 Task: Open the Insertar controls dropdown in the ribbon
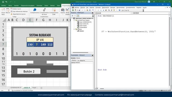63,11
